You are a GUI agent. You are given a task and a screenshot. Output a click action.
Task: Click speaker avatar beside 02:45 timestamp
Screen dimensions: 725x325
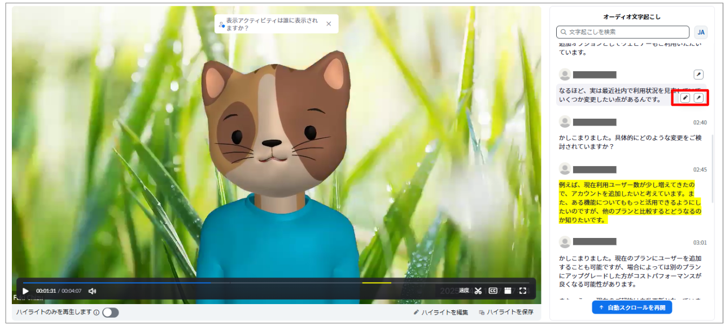[565, 169]
